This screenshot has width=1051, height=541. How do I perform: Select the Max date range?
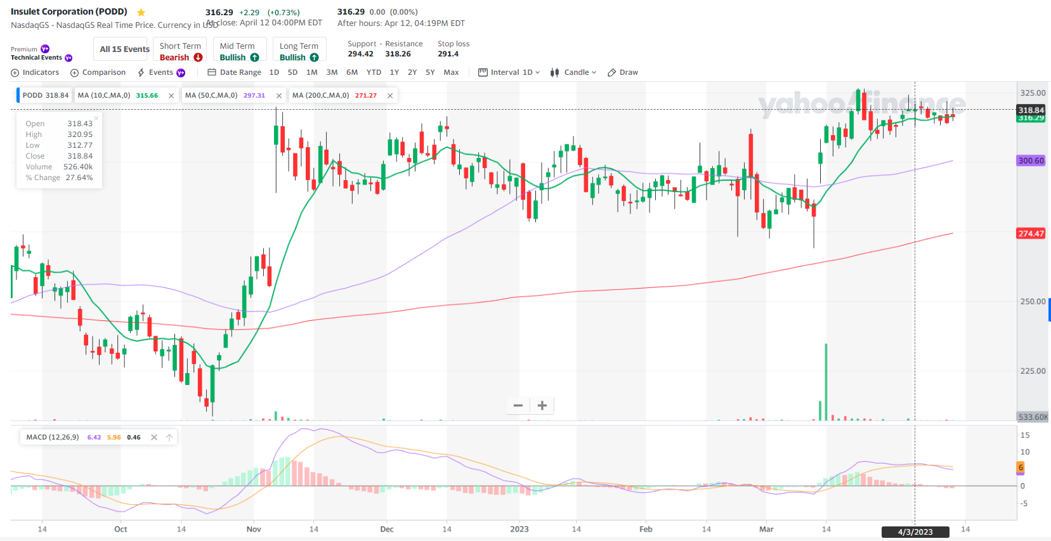click(451, 72)
